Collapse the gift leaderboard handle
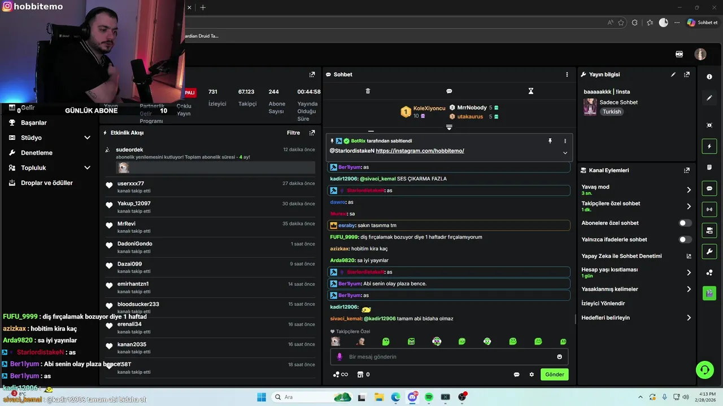The width and height of the screenshot is (723, 406). pyautogui.click(x=449, y=127)
